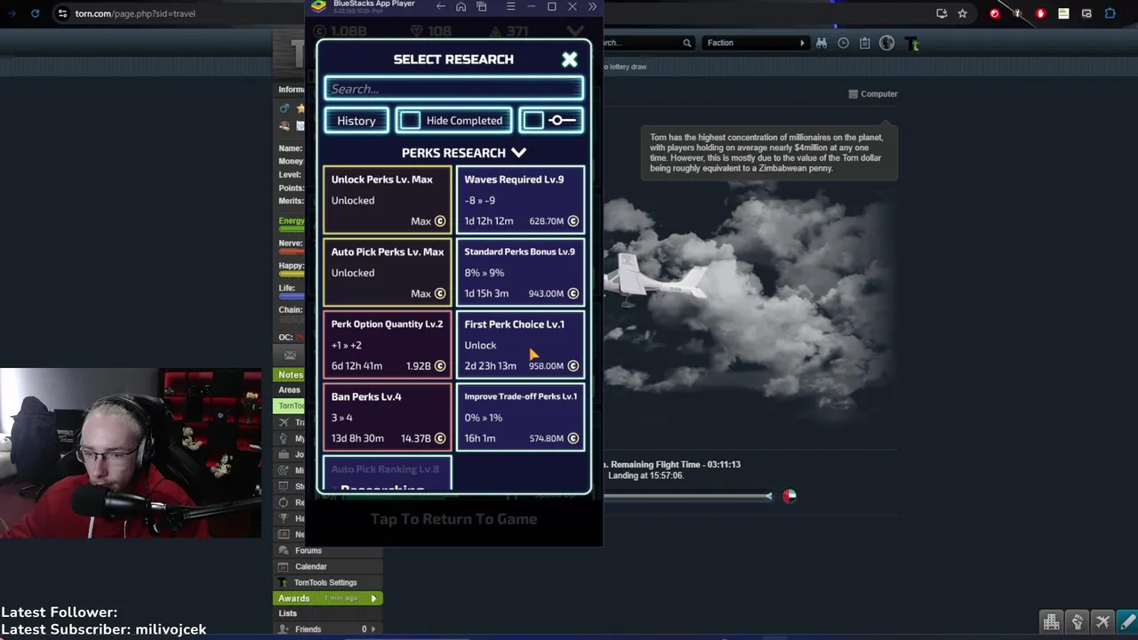
Task: Click the destination flag icon on flight bar
Action: click(789, 496)
